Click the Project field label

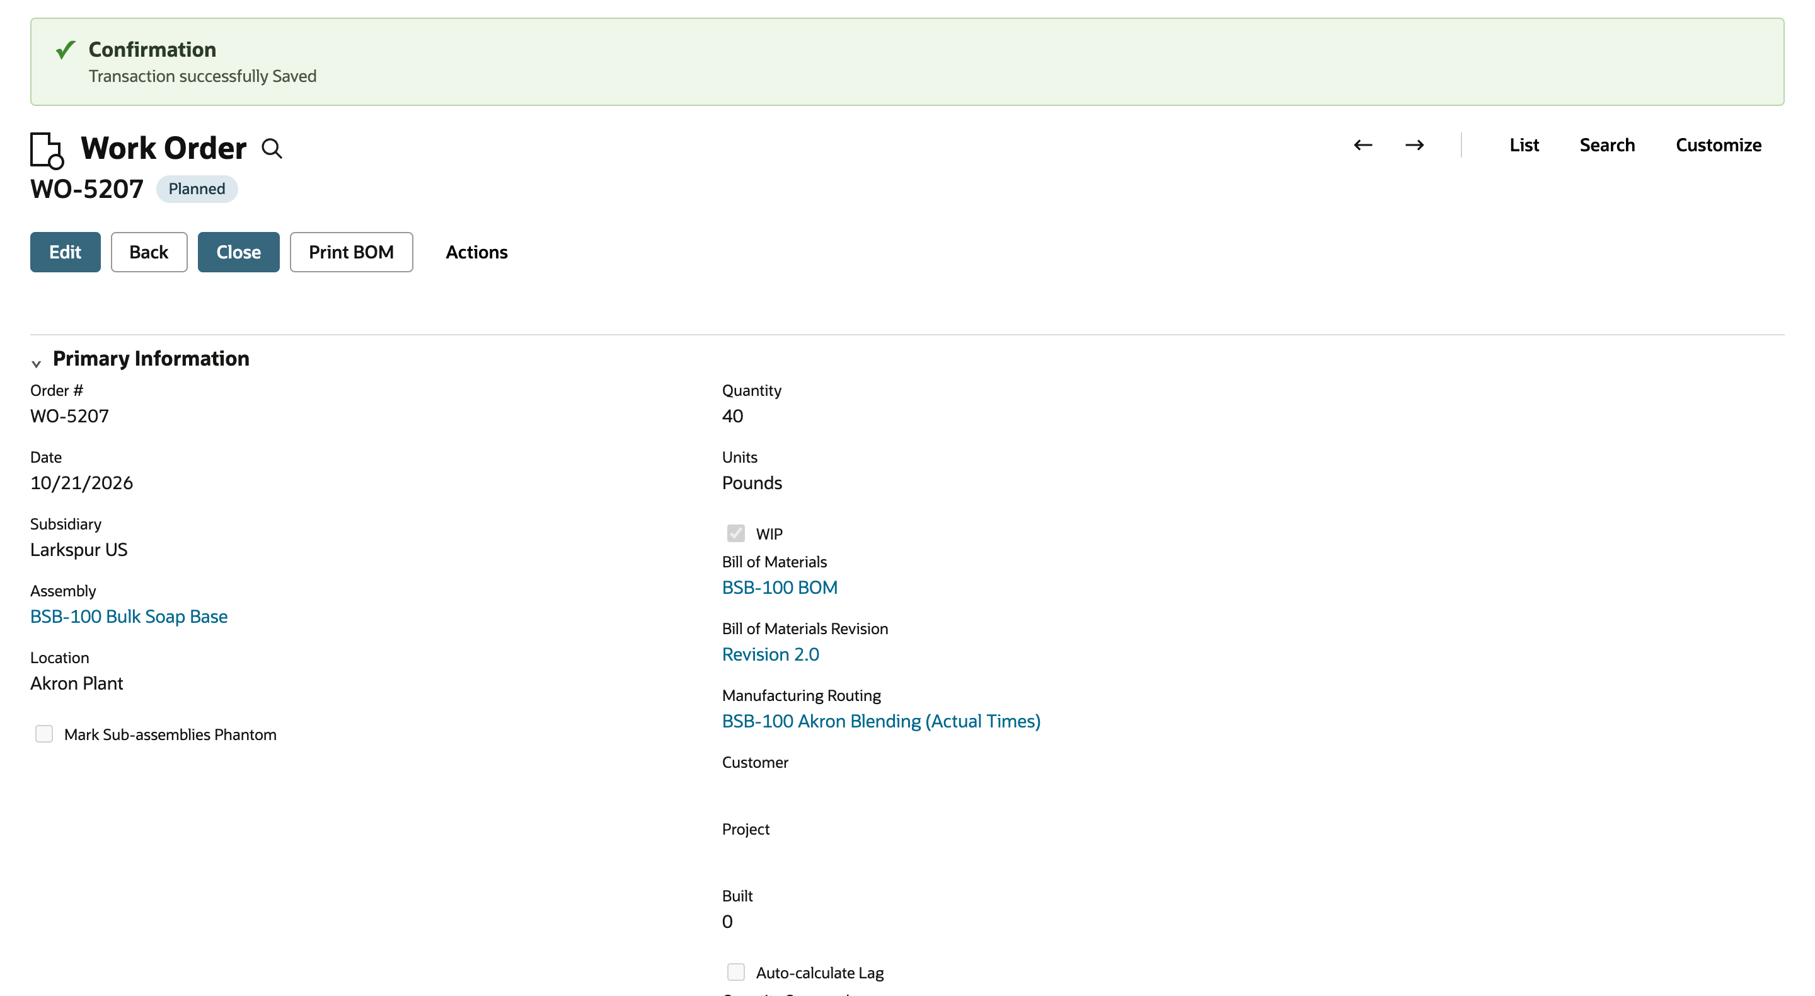[746, 830]
